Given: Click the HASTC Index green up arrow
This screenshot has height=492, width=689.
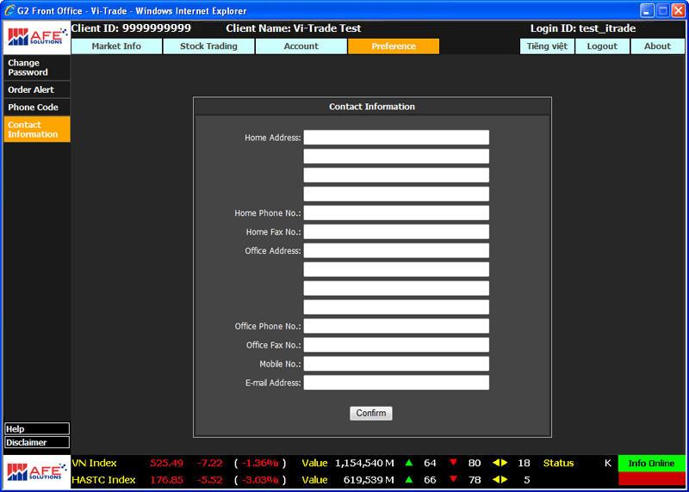Looking at the screenshot, I should point(408,479).
